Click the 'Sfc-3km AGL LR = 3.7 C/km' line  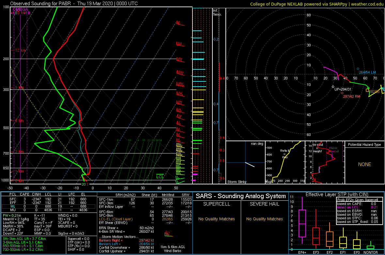click(24, 239)
